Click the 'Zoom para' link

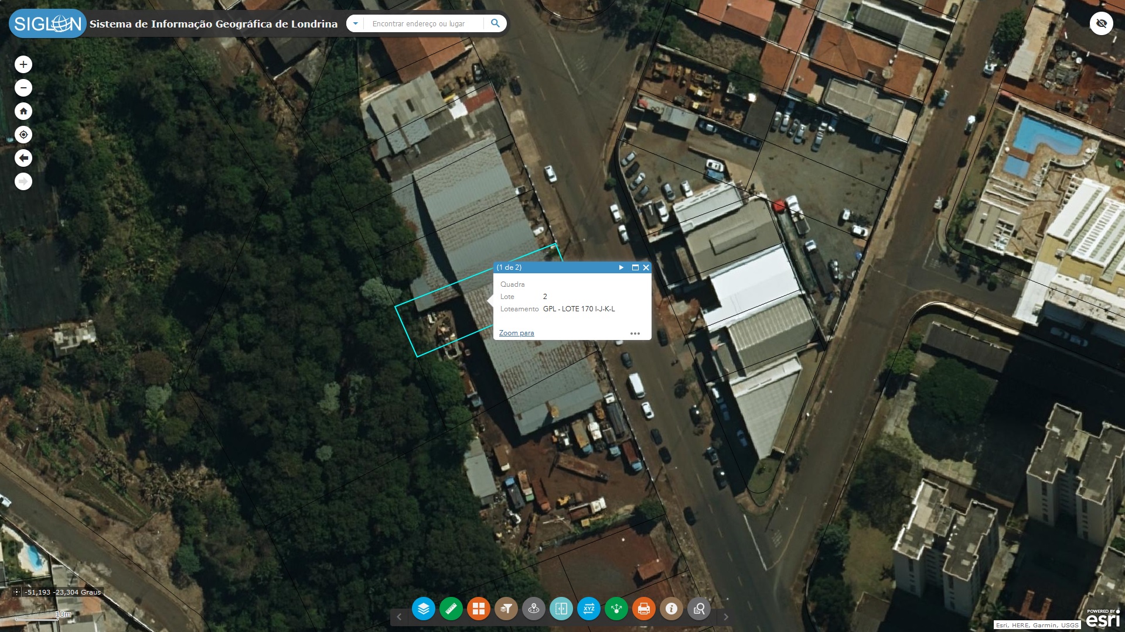point(516,333)
